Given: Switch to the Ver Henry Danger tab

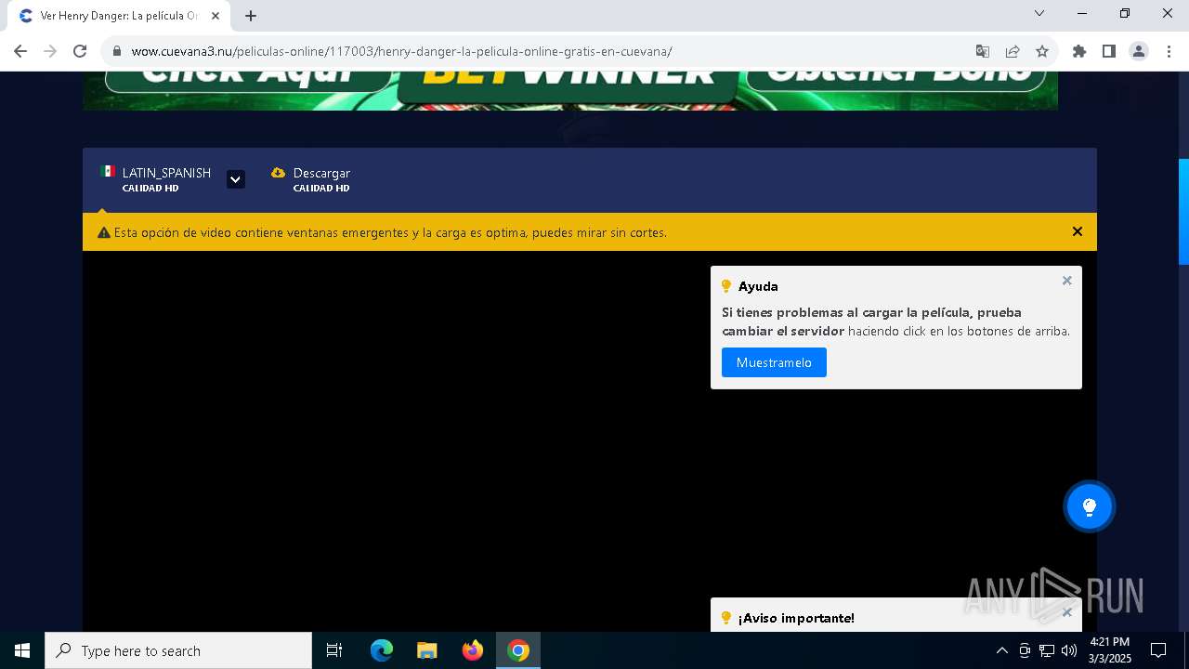Looking at the screenshot, I should point(119,16).
